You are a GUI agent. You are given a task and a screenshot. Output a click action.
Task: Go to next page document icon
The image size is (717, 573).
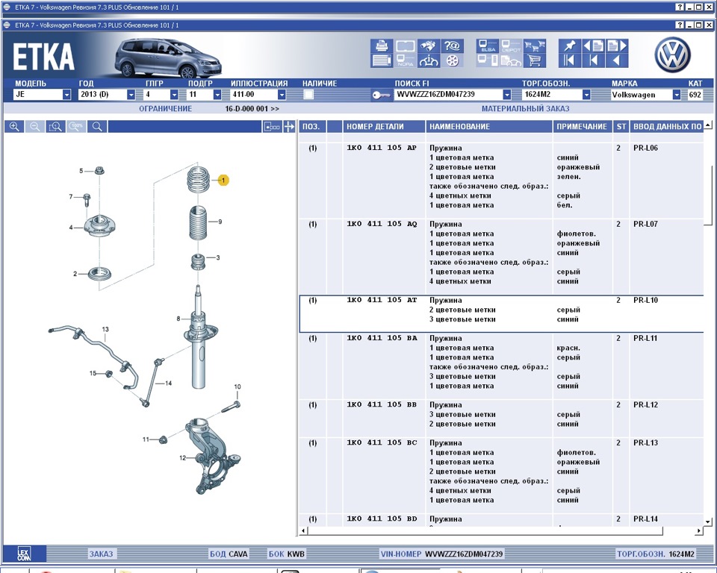point(617,46)
